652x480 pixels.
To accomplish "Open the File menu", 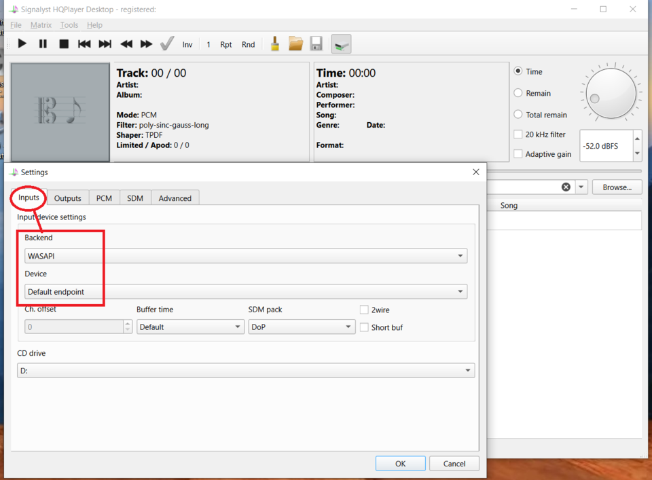I will click(16, 25).
